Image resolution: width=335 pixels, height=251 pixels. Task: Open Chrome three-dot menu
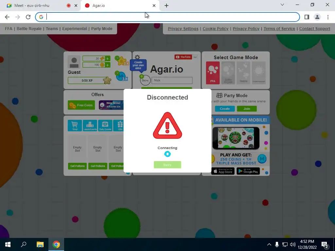click(x=328, y=17)
